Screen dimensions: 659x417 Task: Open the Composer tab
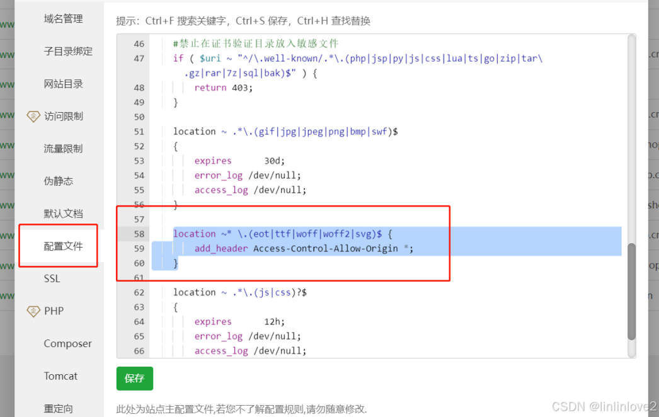[67, 343]
